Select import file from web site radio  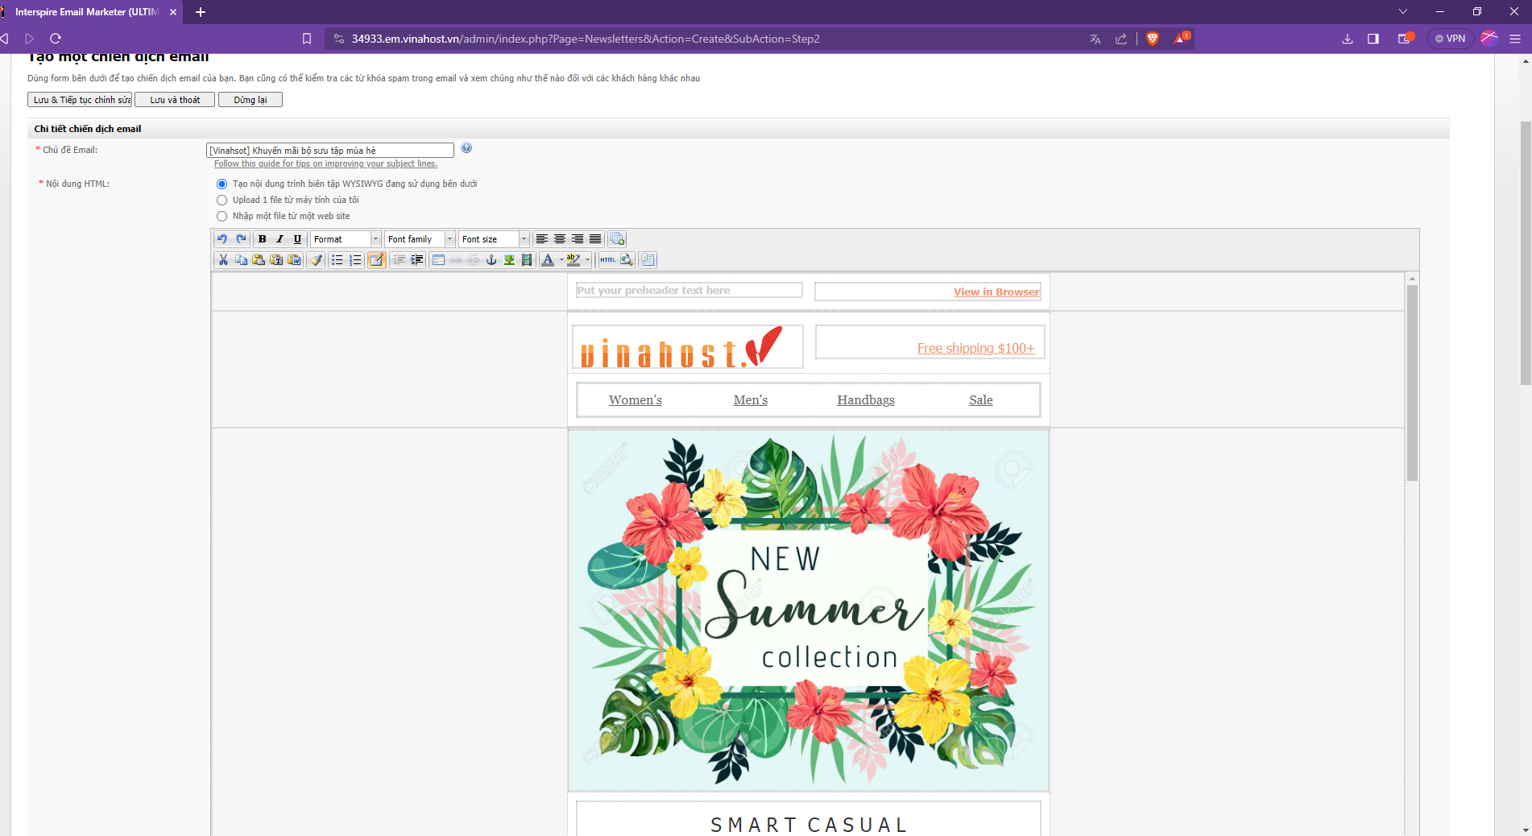click(222, 217)
